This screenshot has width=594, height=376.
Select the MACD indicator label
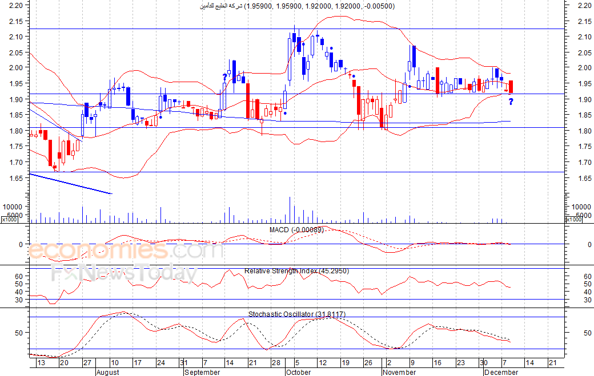296,230
